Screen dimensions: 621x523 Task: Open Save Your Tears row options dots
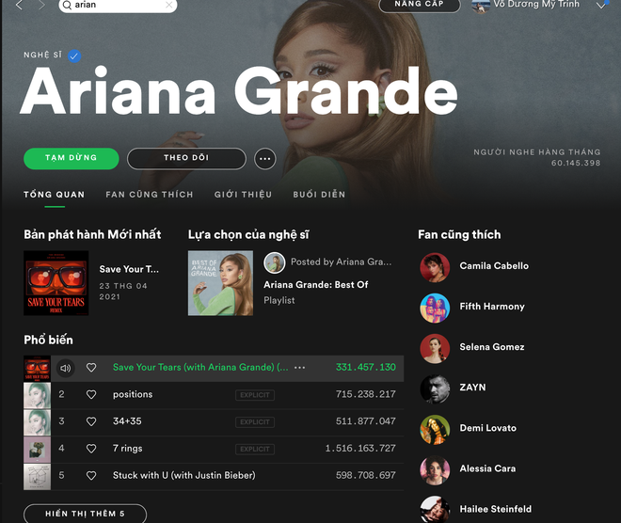(300, 368)
